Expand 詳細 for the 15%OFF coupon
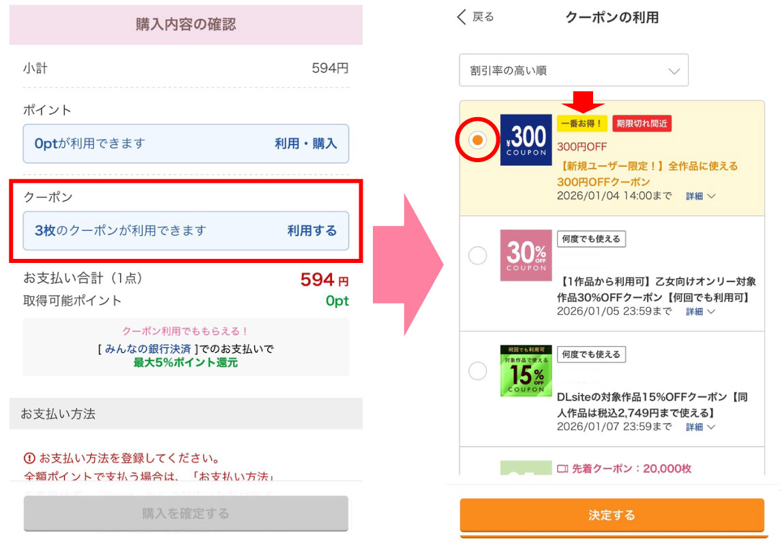Image resolution: width=784 pixels, height=545 pixels. 700,427
